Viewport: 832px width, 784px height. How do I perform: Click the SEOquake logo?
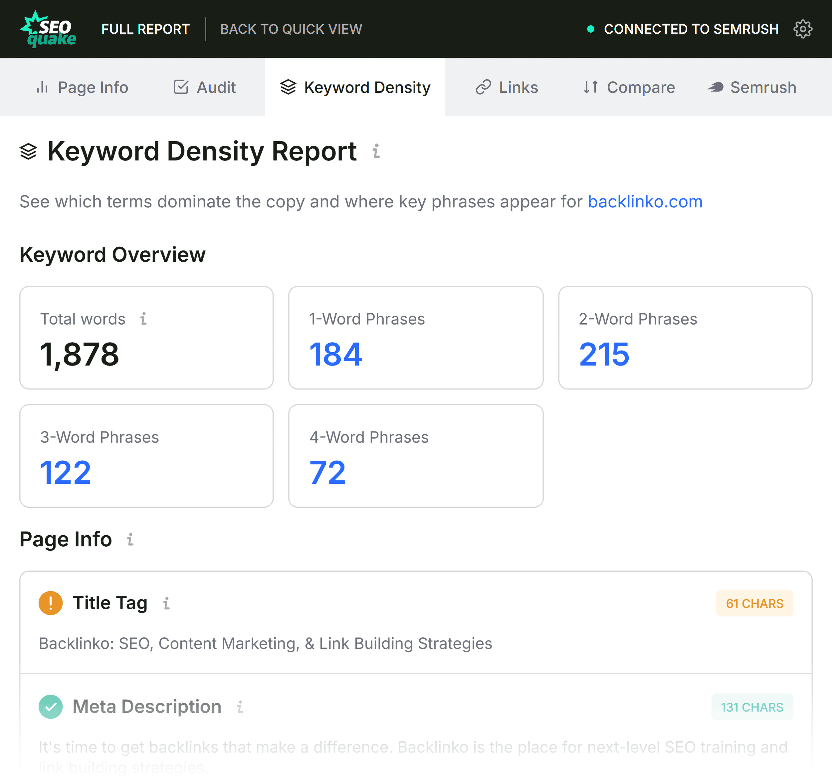(x=48, y=29)
